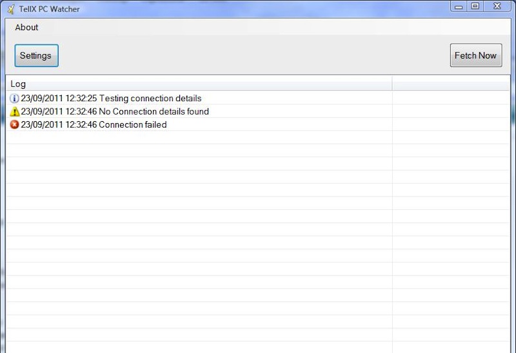Click the TellX app icon in title bar
The width and height of the screenshot is (516, 353).
[x=11, y=9]
